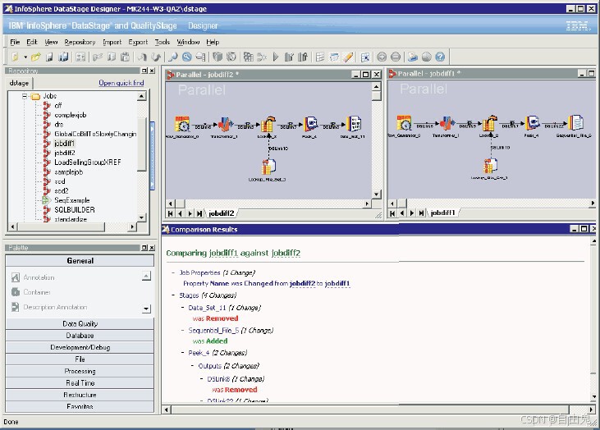The height and width of the screenshot is (430, 600).
Task: Open the Window menu
Action: point(188,42)
